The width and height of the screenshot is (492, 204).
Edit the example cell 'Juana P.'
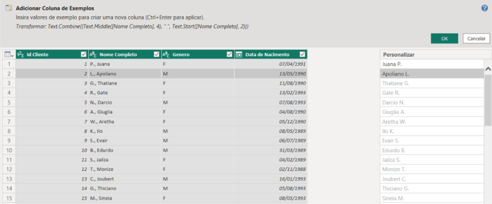point(432,64)
